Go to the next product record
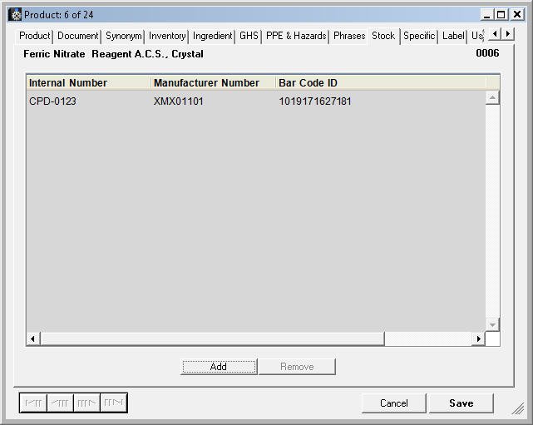Screen dimensions: 533x425 click(86, 403)
